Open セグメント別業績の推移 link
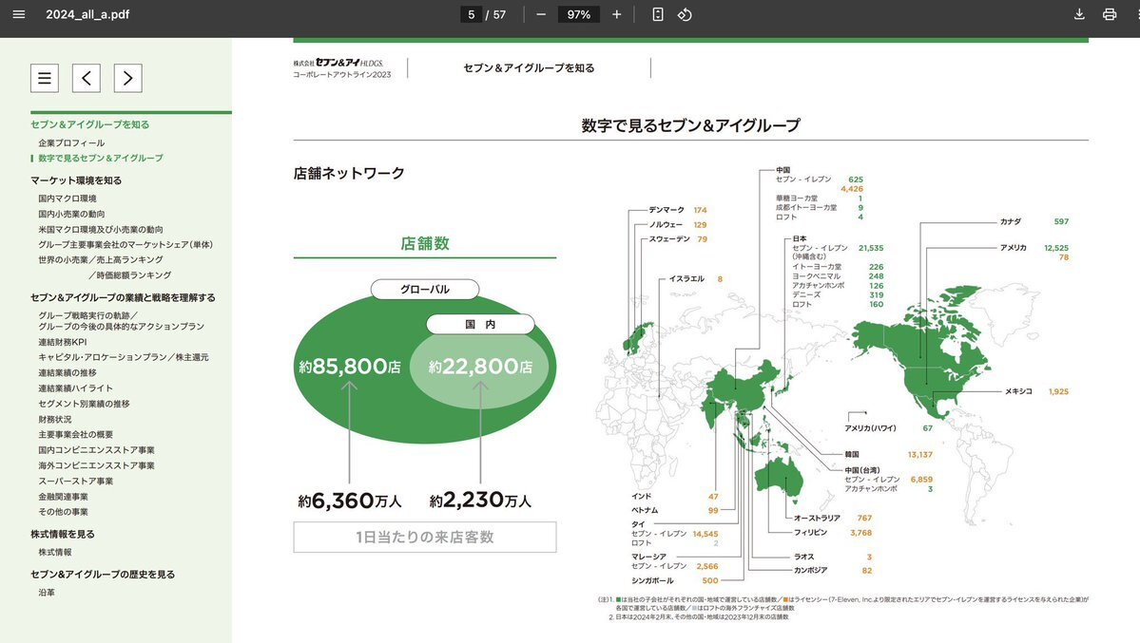Screen dimensions: 1140x643 coord(84,404)
